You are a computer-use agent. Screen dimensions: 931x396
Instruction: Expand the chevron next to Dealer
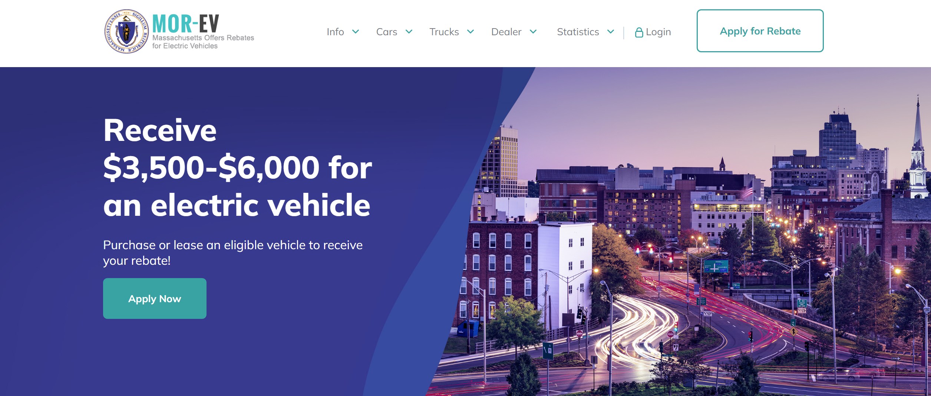tap(533, 32)
